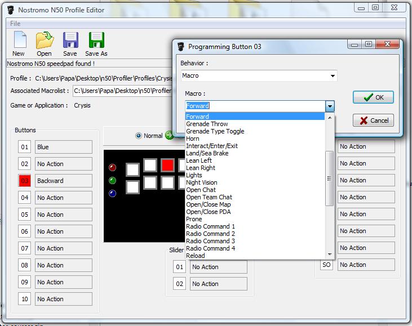Select the highlighted 03 button number

click(x=25, y=181)
